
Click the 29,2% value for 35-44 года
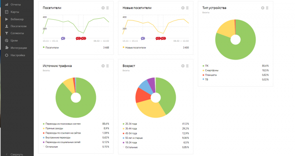point(186,129)
